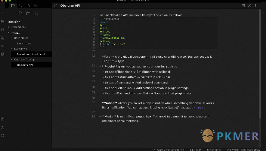Open more options menu for note
Viewport: 266px width, 151px height.
click(x=256, y=6)
